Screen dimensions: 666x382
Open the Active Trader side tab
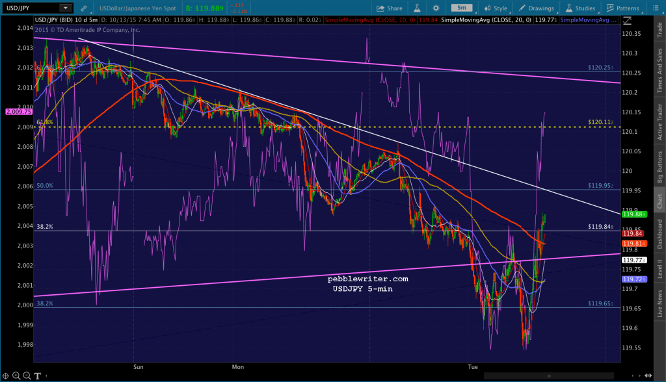click(x=659, y=122)
